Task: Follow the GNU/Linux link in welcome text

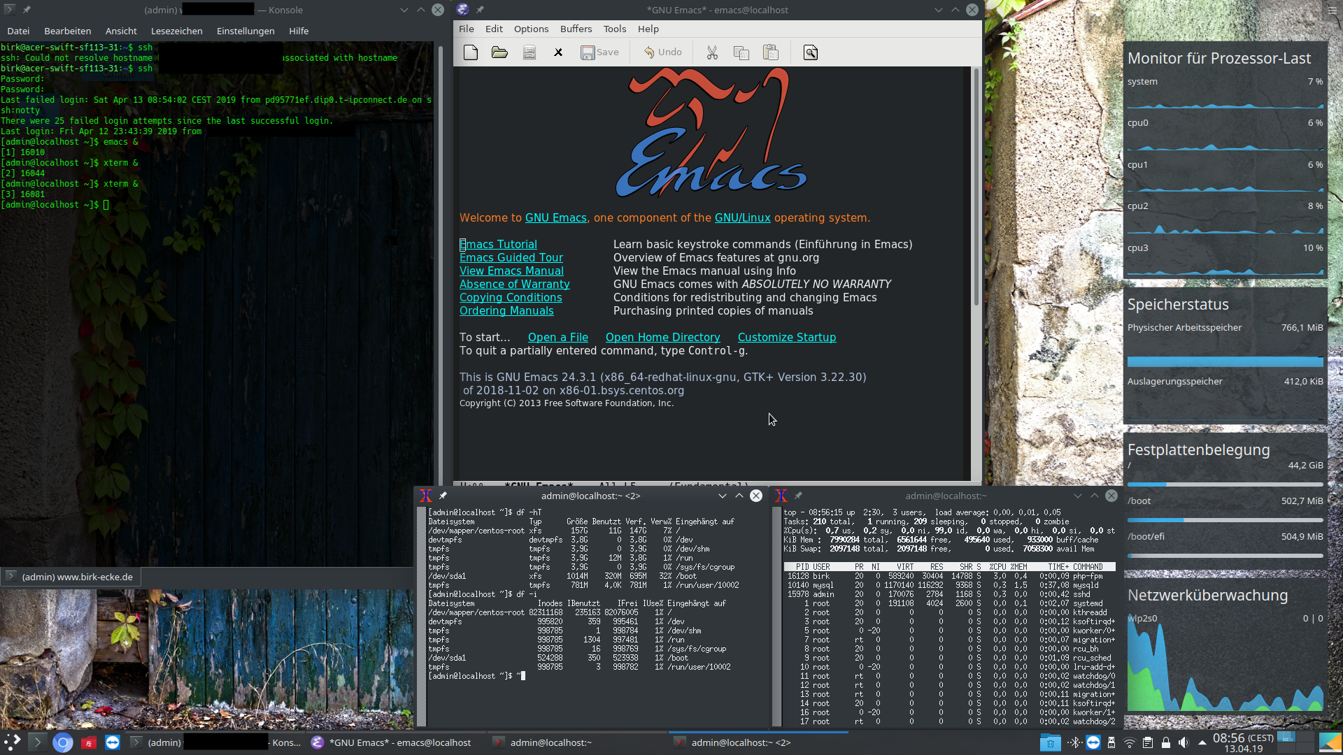Action: (x=742, y=217)
